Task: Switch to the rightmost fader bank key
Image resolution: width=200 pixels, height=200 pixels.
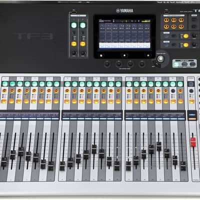Action: coord(192,64)
